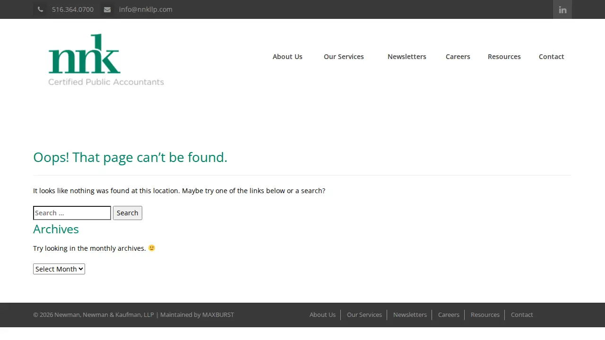Click the NNK Certified Public Accountants logo

[x=106, y=59]
